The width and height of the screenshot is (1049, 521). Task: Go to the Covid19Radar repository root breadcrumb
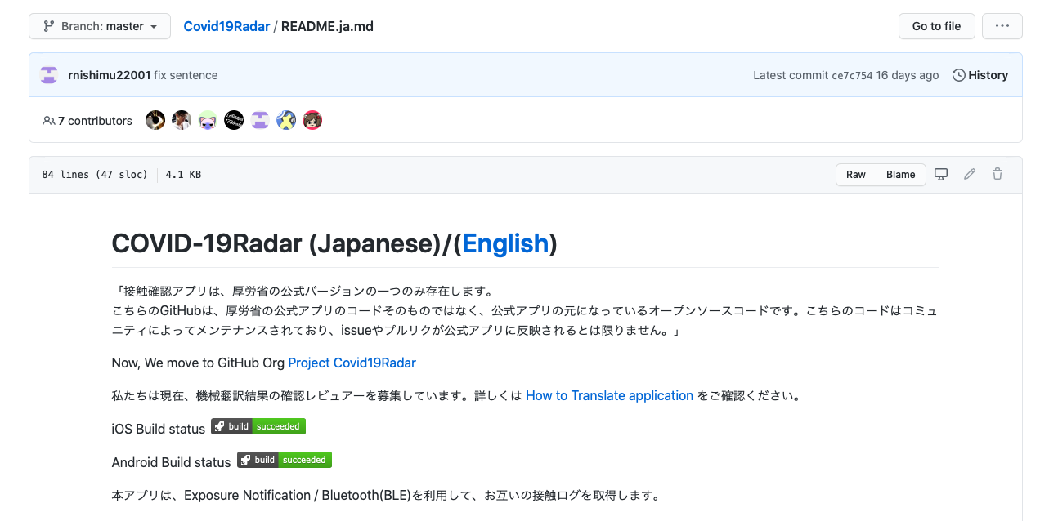click(226, 26)
